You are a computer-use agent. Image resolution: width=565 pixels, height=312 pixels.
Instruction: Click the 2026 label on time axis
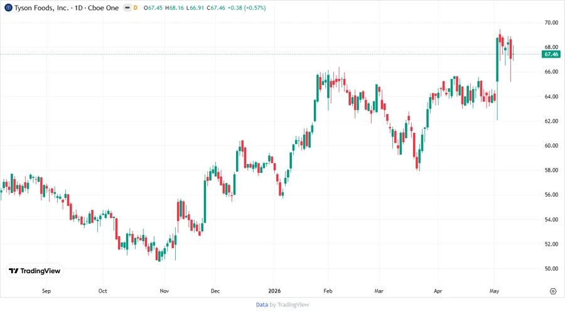(274, 291)
